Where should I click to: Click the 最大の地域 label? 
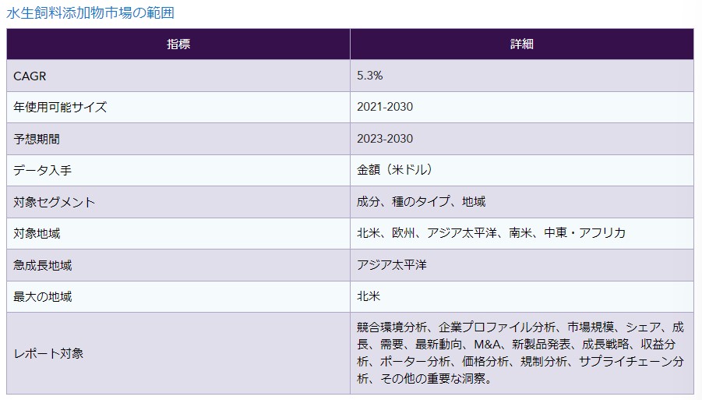point(42,296)
